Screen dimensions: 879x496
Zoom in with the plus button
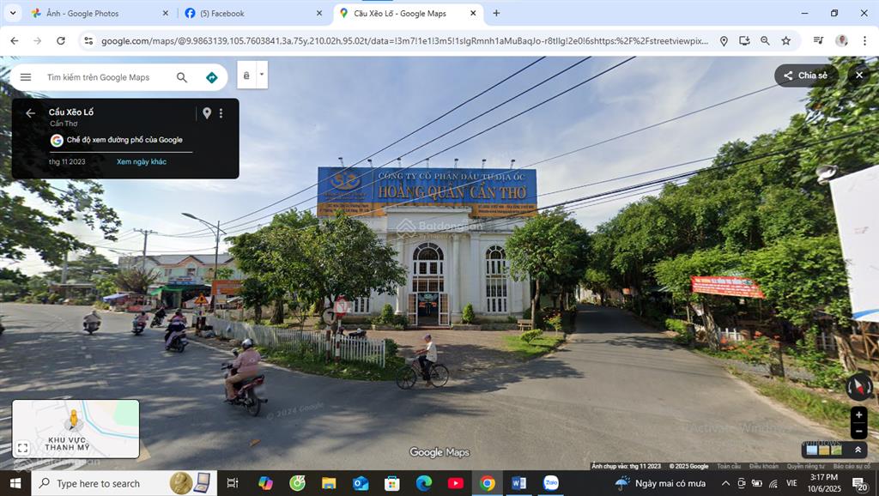point(858,414)
